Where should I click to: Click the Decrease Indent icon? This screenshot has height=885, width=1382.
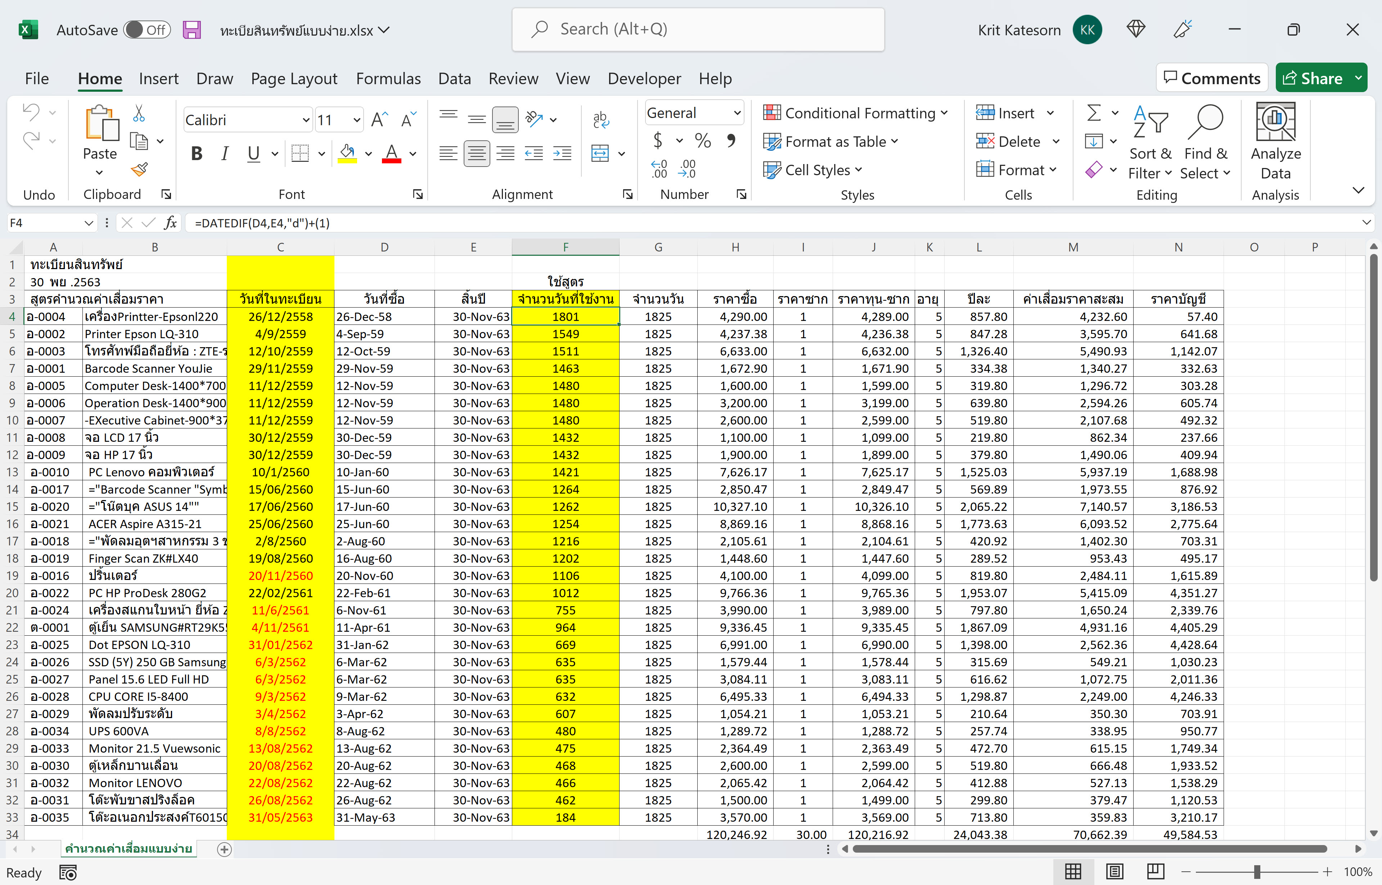534,154
